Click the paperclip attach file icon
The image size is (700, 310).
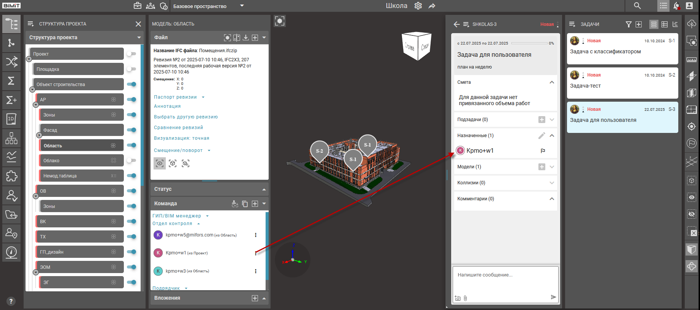tap(465, 298)
